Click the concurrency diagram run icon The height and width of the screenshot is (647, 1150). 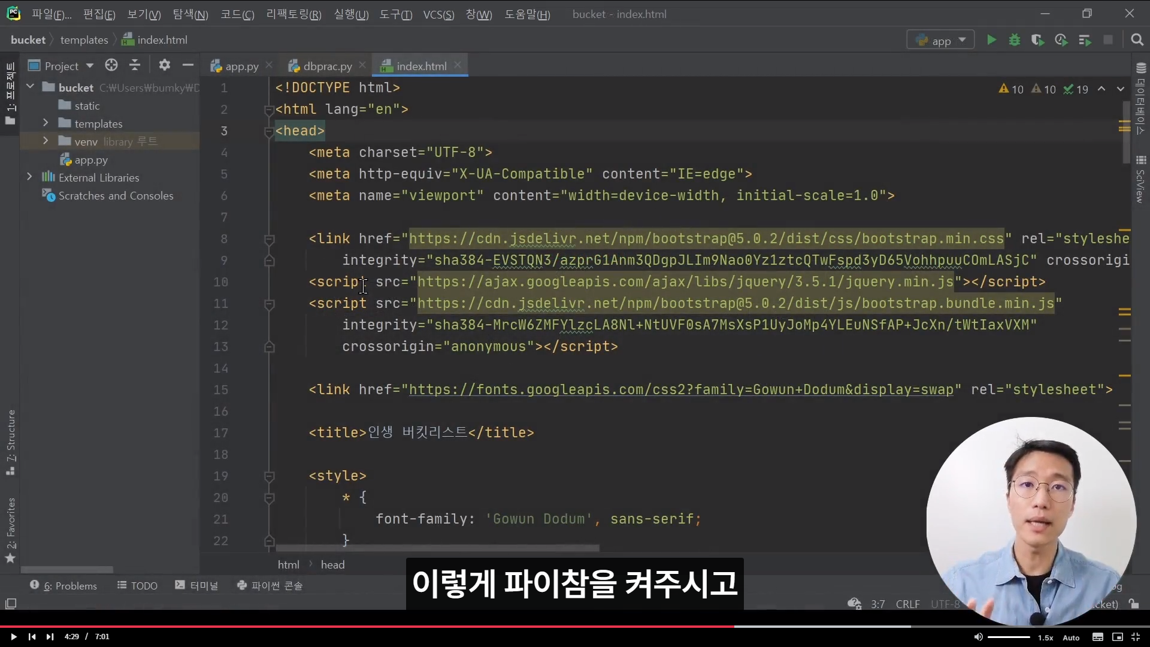1085,40
